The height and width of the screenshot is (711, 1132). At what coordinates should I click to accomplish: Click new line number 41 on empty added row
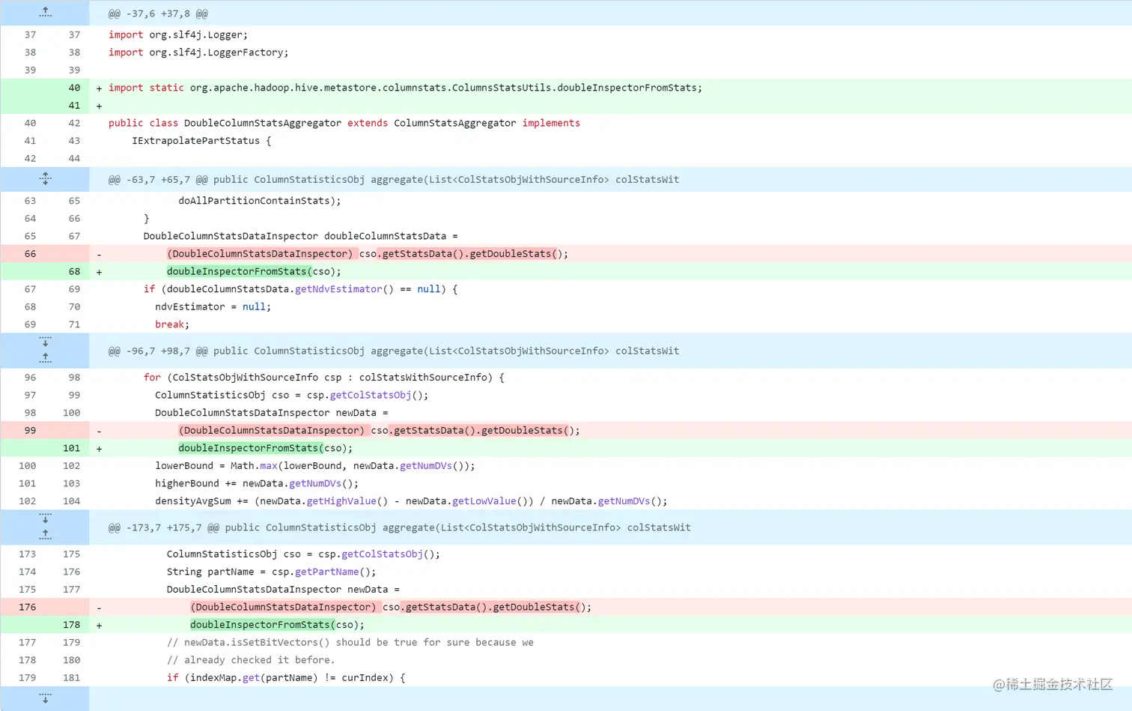tap(74, 106)
